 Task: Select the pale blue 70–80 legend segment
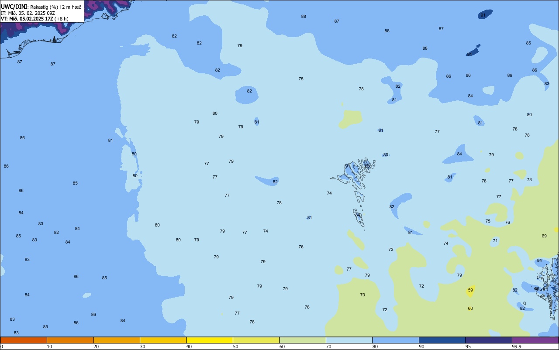tap(349, 340)
